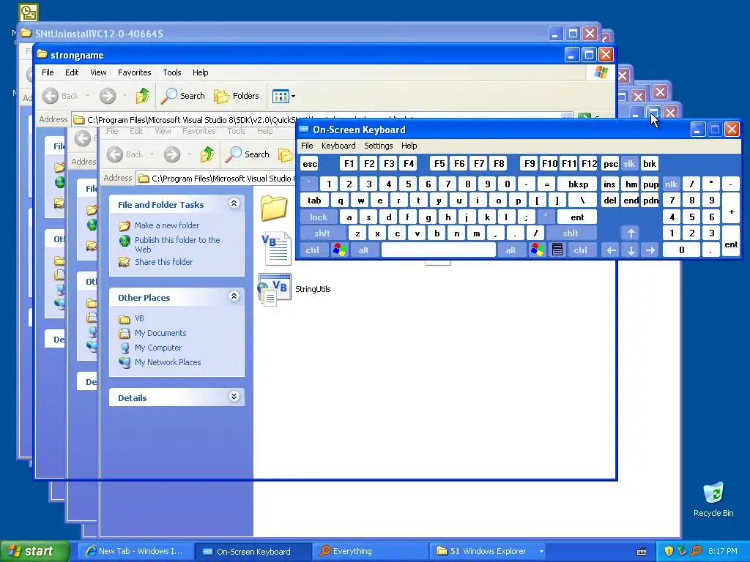Image resolution: width=750 pixels, height=562 pixels.
Task: Open the Settings menu in On-Screen Keyboard
Action: pos(379,146)
